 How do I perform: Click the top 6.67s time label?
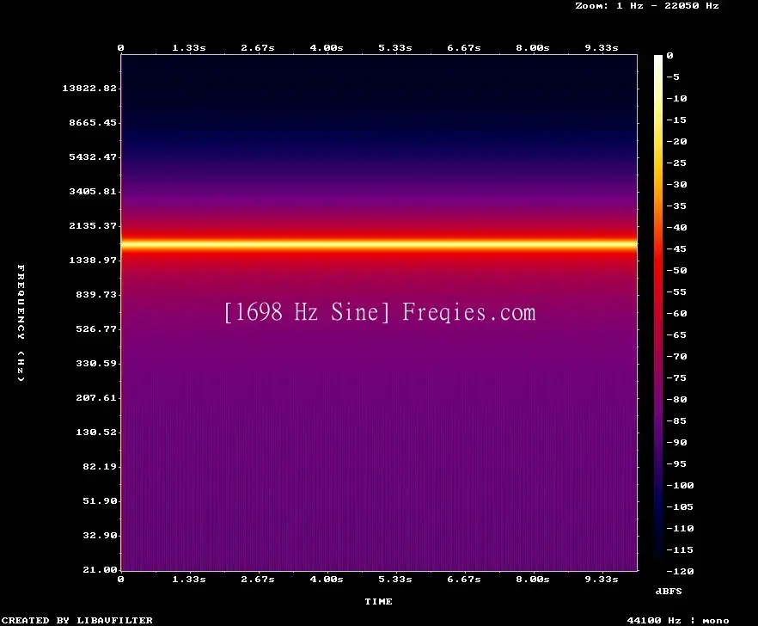[463, 47]
